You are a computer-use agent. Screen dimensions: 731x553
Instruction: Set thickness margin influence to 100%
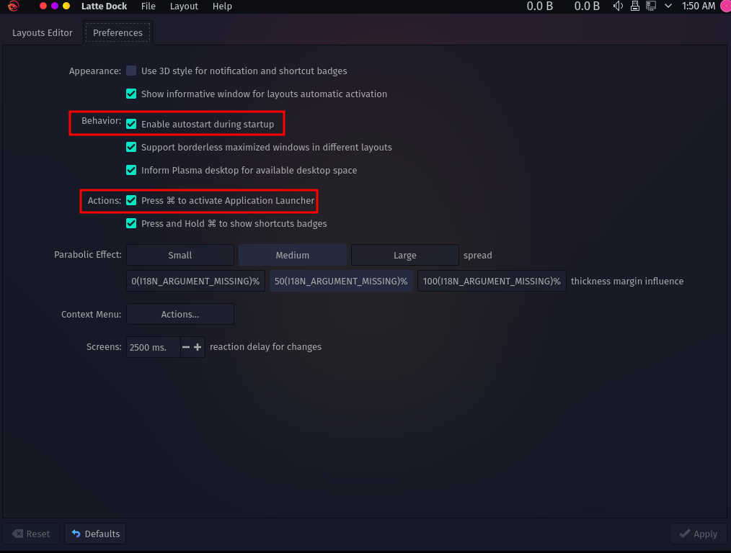pos(492,281)
